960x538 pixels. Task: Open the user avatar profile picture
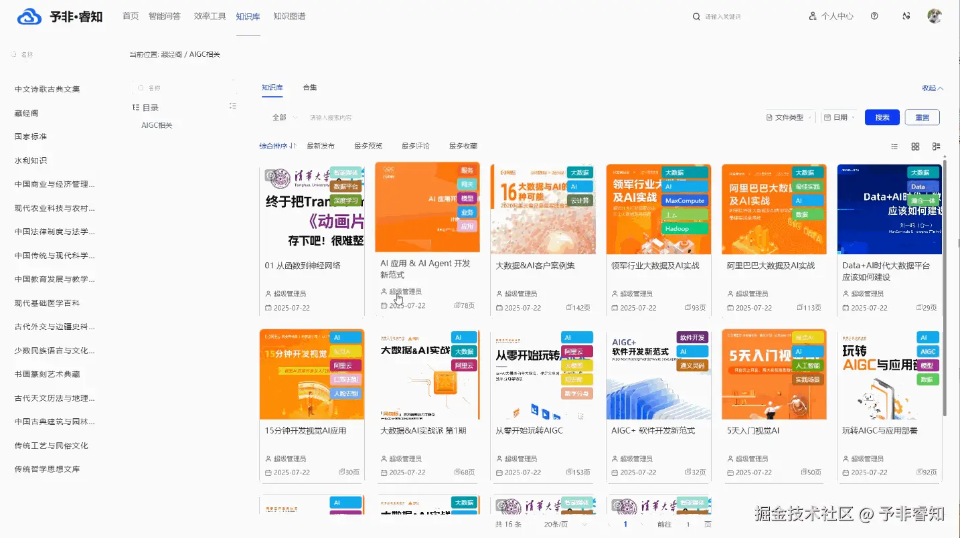click(935, 16)
